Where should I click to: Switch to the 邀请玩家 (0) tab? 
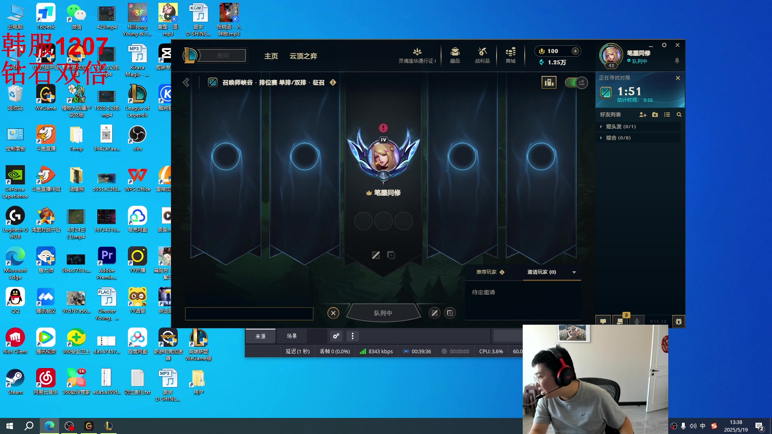point(542,272)
